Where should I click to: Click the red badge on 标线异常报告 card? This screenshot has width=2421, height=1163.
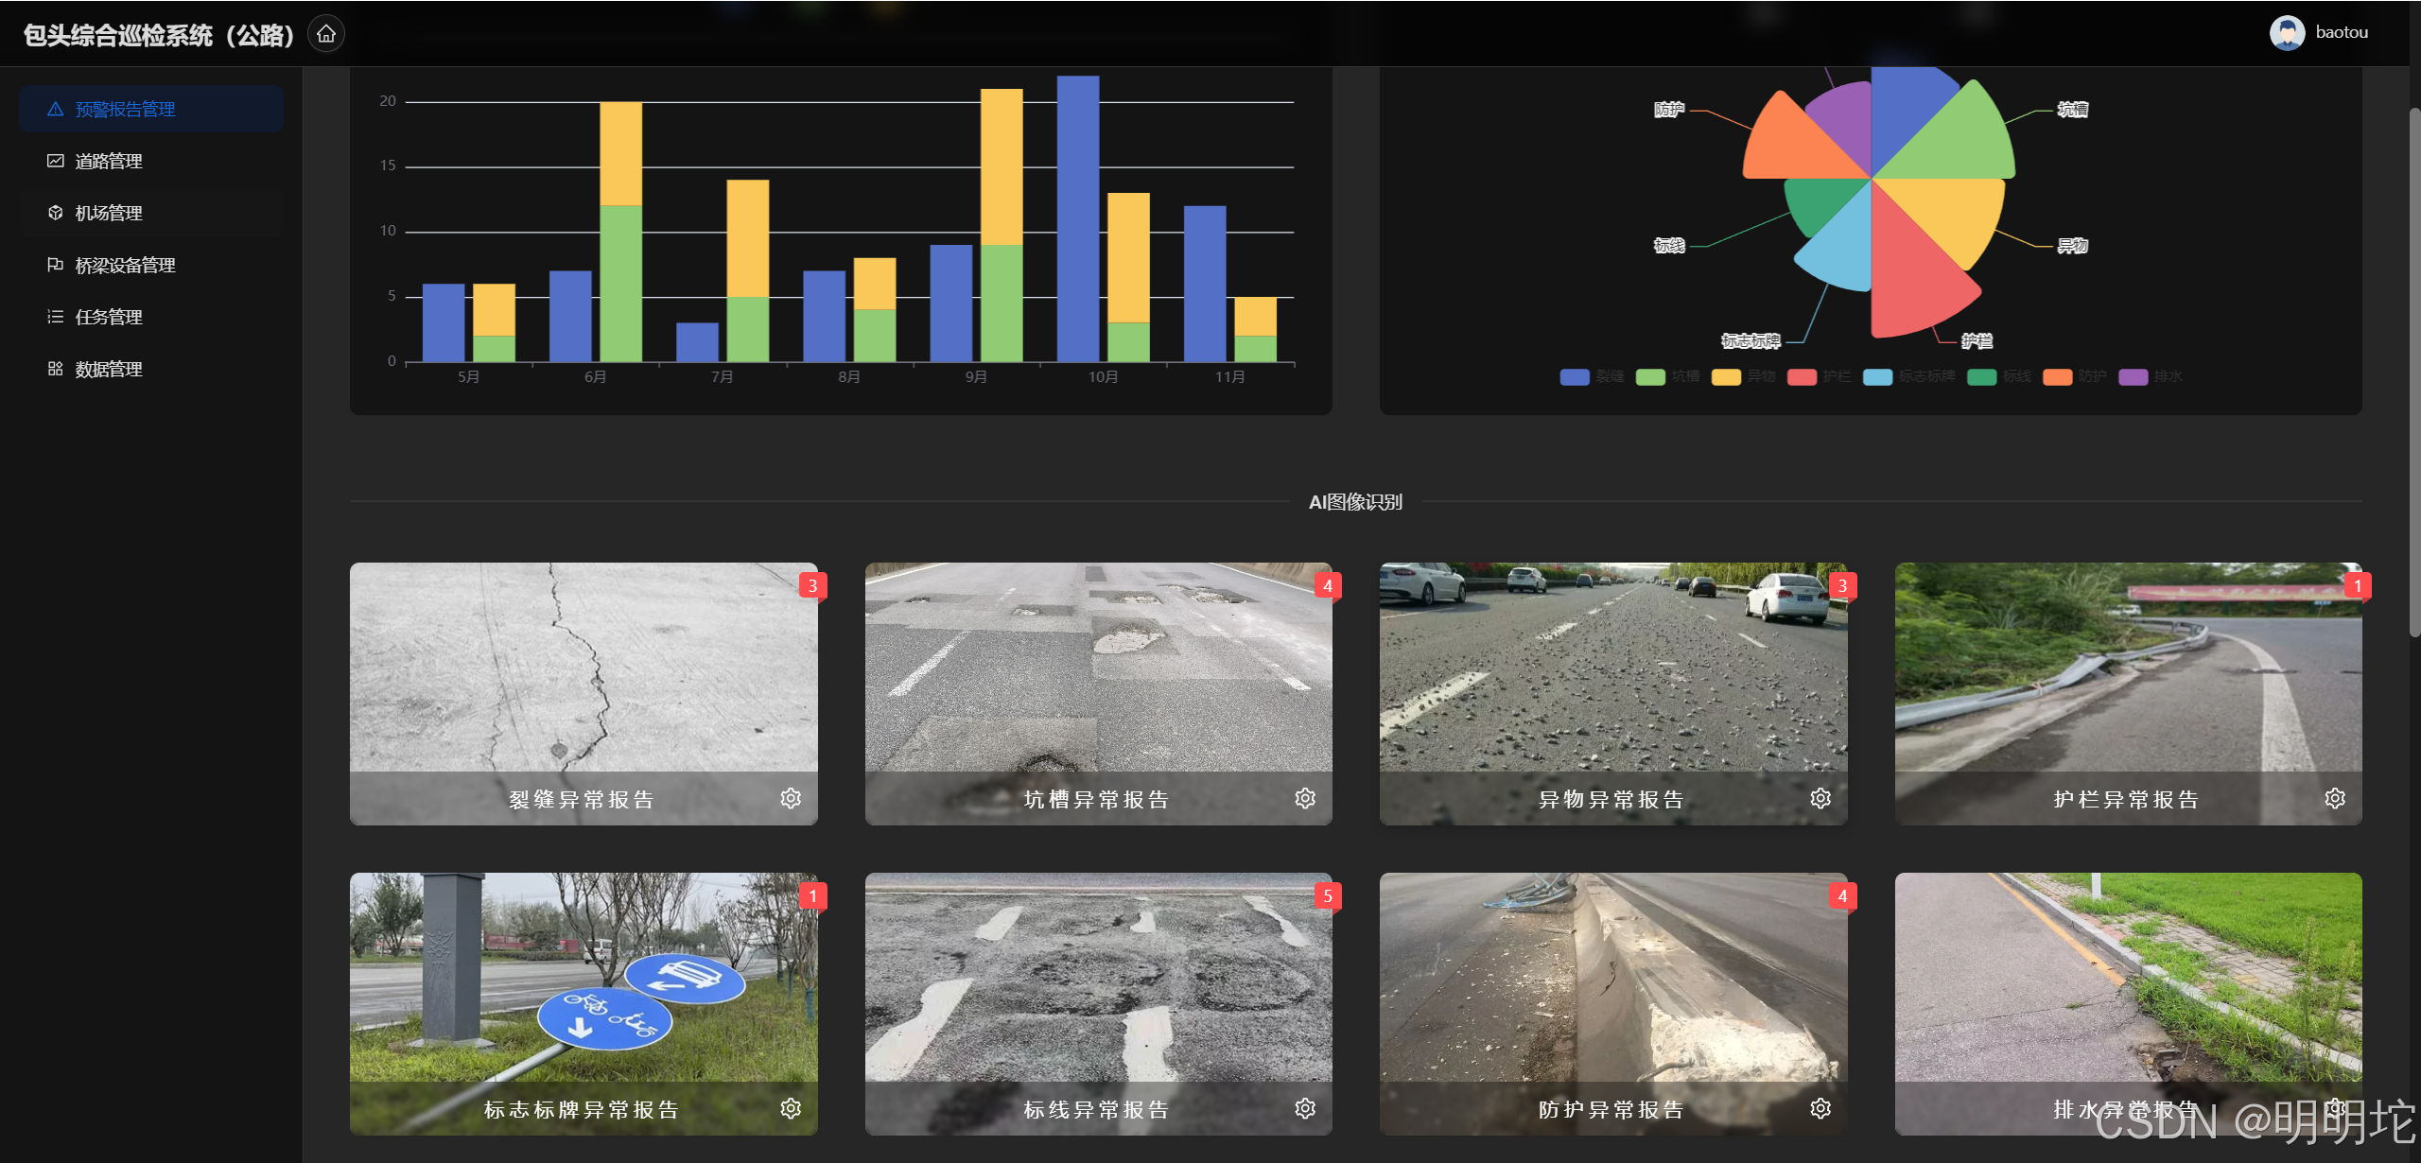tap(1327, 896)
